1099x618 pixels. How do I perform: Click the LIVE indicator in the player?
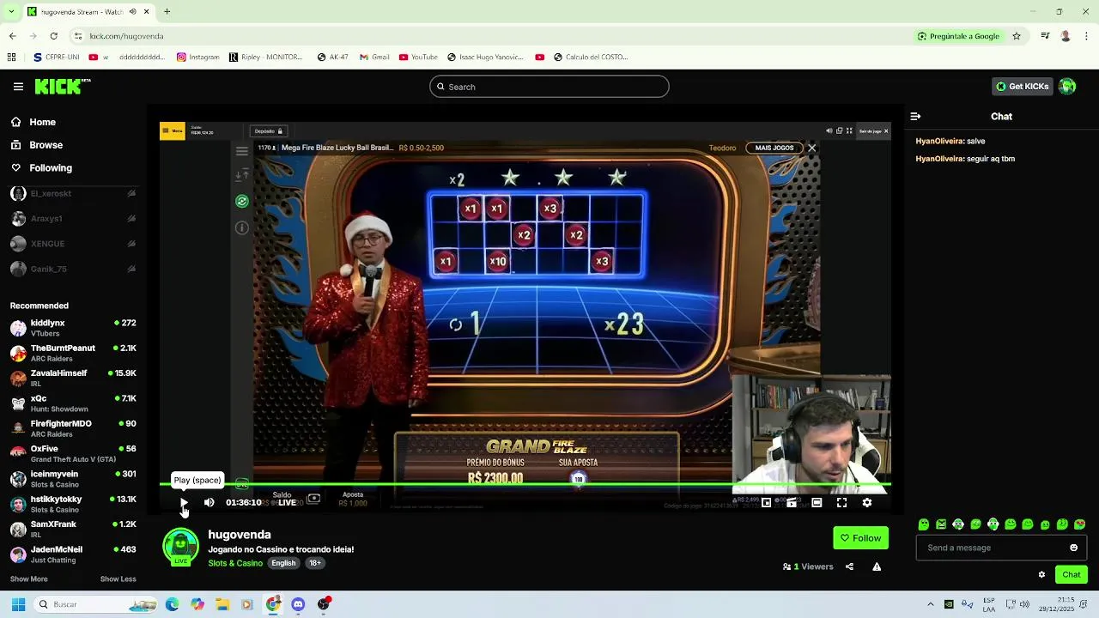click(x=287, y=503)
